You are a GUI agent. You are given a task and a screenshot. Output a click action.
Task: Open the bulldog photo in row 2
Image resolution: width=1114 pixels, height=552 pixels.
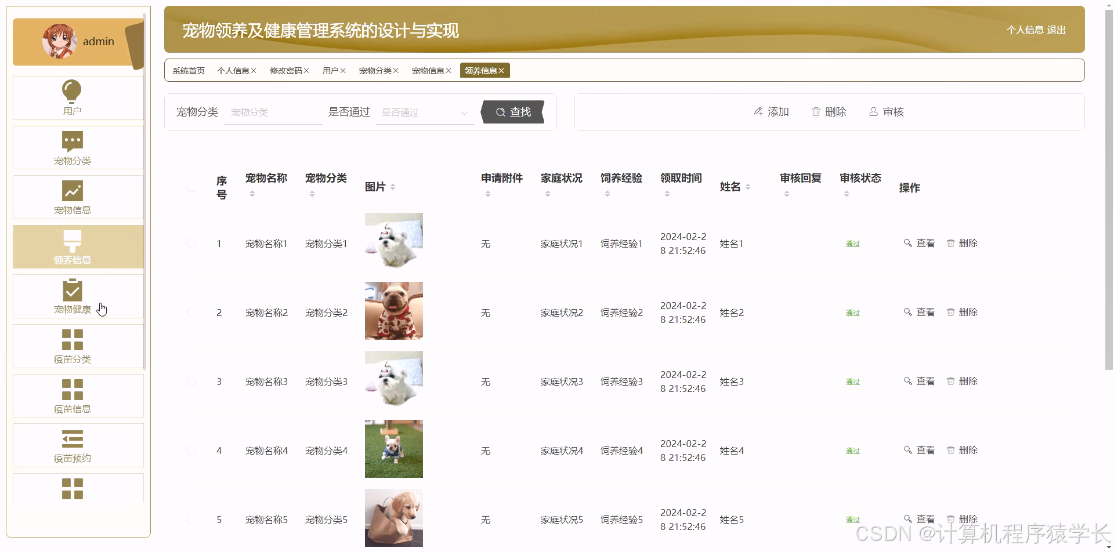(394, 311)
